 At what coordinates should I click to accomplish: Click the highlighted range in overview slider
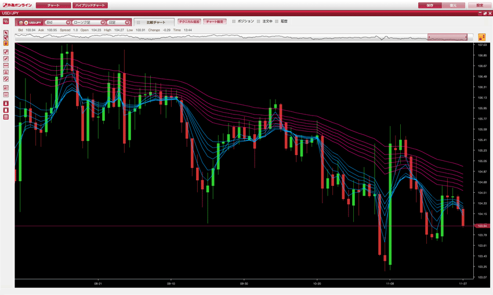[x=447, y=37]
